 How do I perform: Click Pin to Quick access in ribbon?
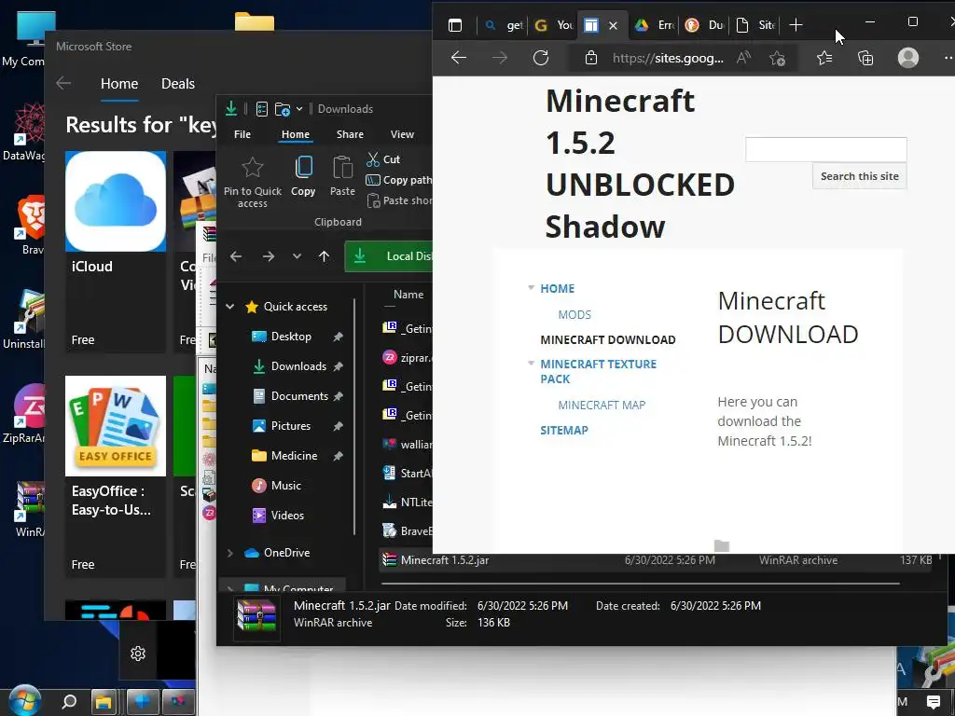pyautogui.click(x=252, y=183)
